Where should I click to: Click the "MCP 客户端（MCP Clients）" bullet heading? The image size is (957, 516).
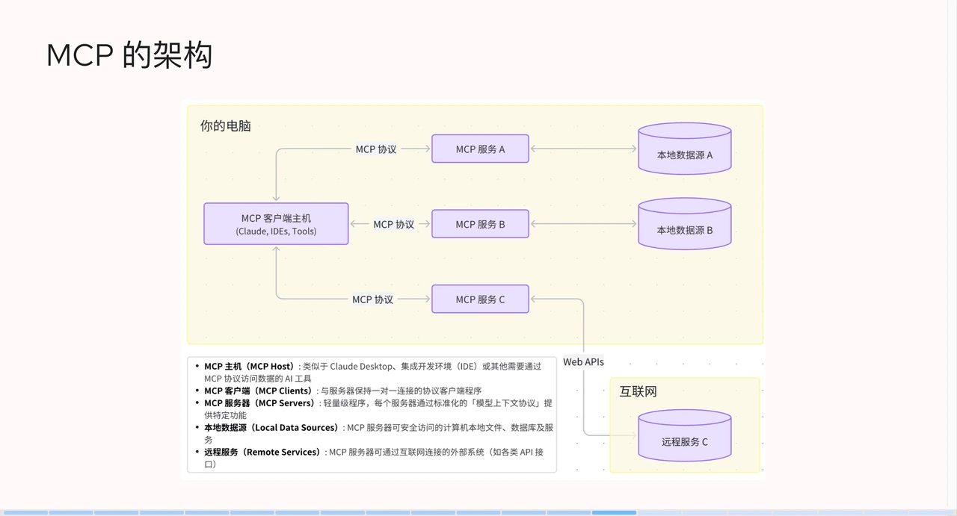point(259,391)
